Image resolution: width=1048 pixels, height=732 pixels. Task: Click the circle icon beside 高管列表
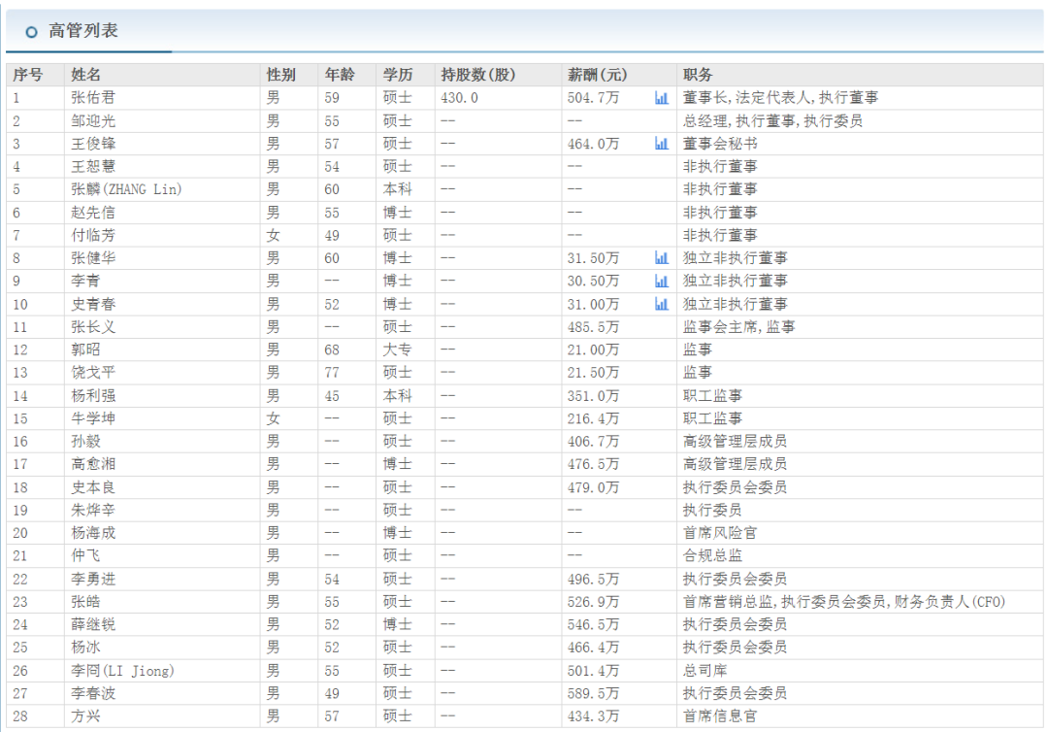[31, 31]
